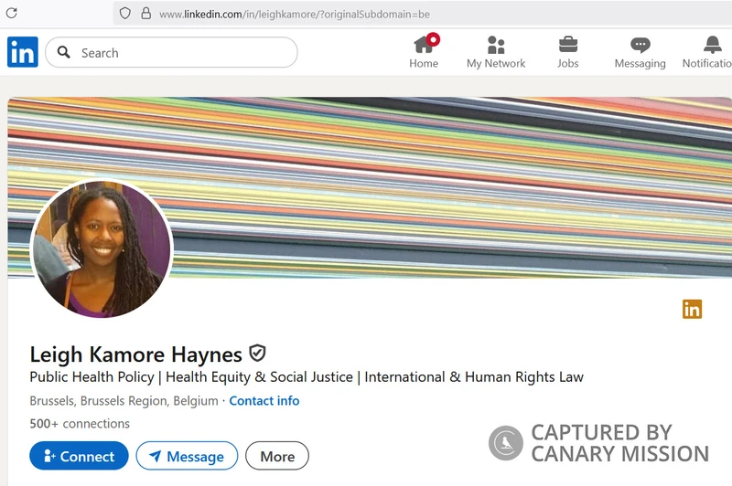
Task: Click the magnifier icon in Search
Action: tap(64, 52)
